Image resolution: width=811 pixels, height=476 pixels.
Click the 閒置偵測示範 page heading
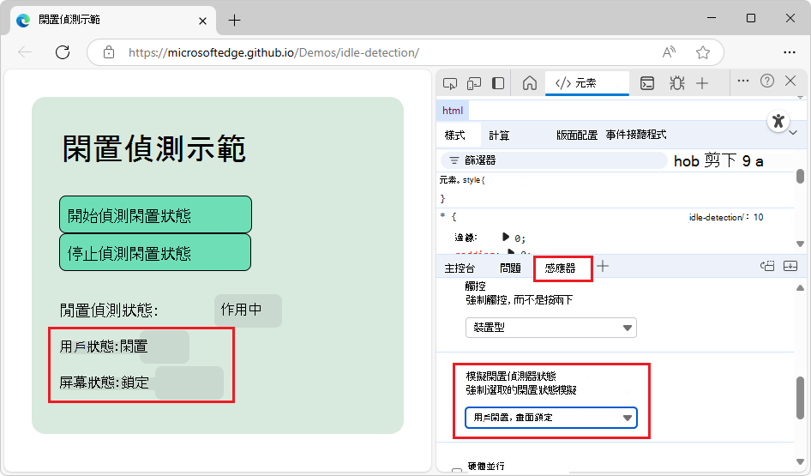(153, 149)
